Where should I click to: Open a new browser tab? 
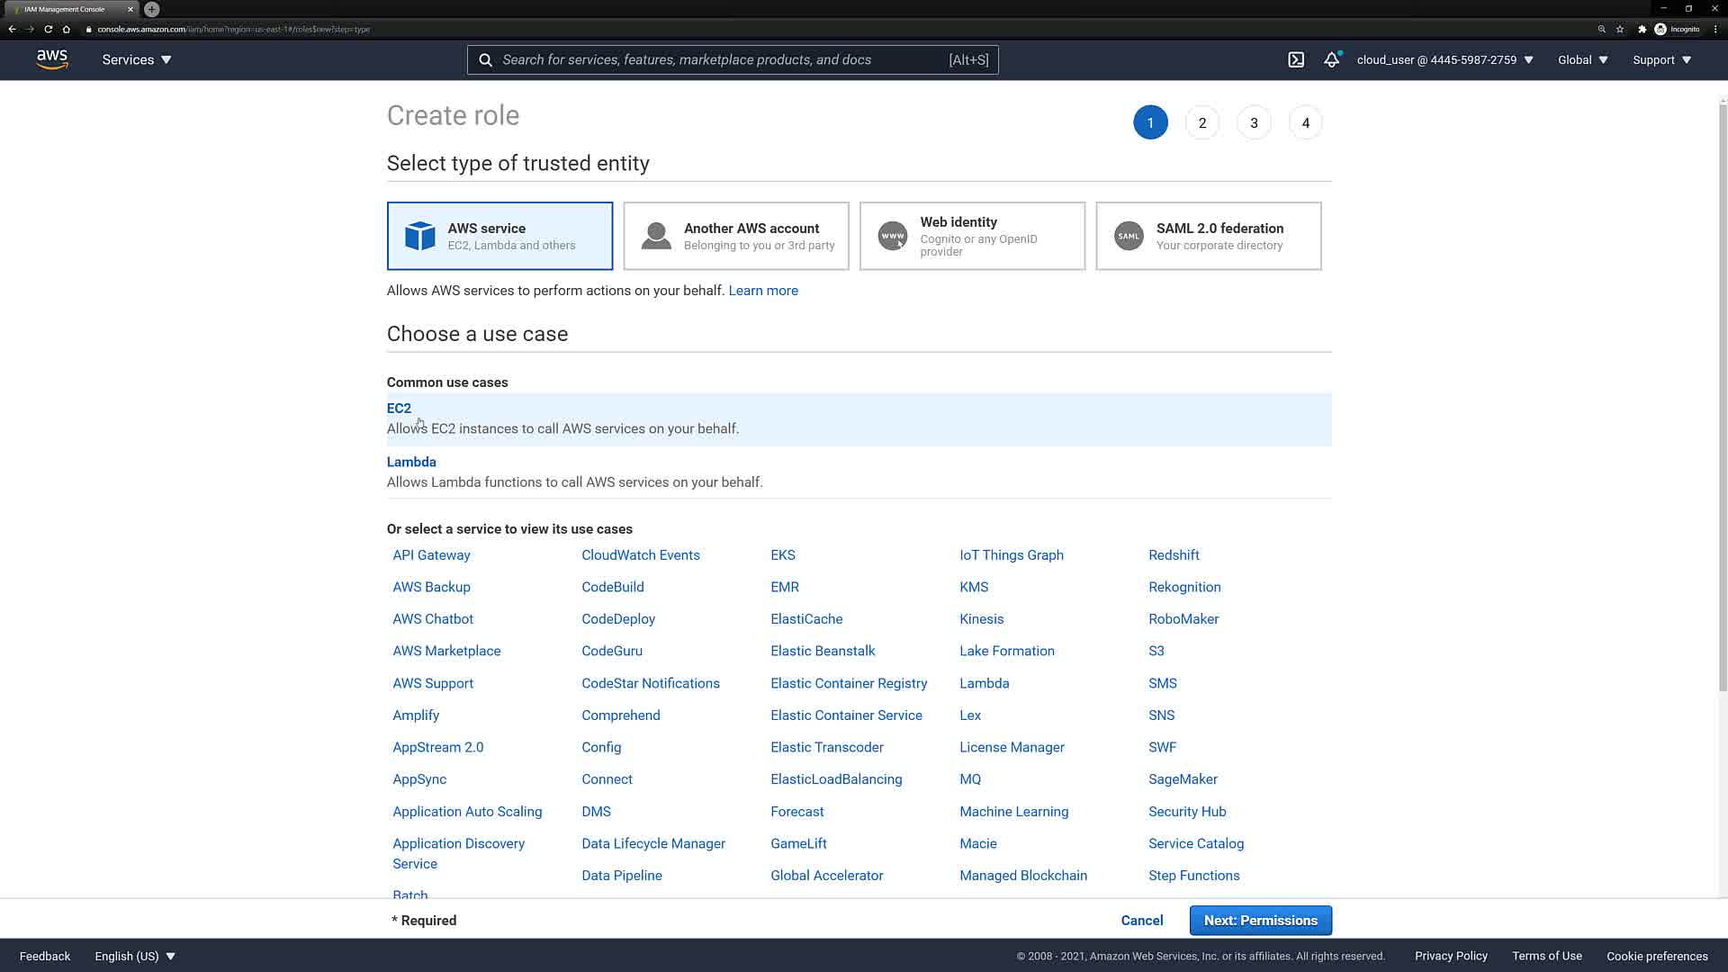tap(152, 9)
